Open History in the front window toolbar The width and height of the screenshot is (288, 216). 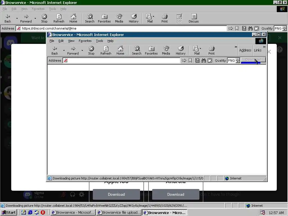click(181, 50)
